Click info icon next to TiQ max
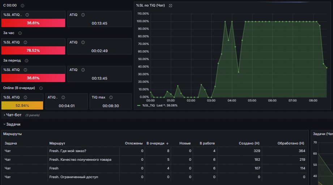The width and height of the screenshot is (333, 185). (111, 97)
